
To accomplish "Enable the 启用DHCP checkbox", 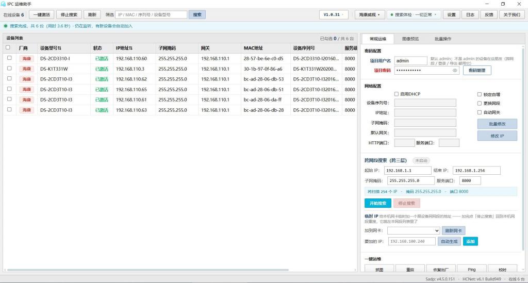I will tap(397, 94).
